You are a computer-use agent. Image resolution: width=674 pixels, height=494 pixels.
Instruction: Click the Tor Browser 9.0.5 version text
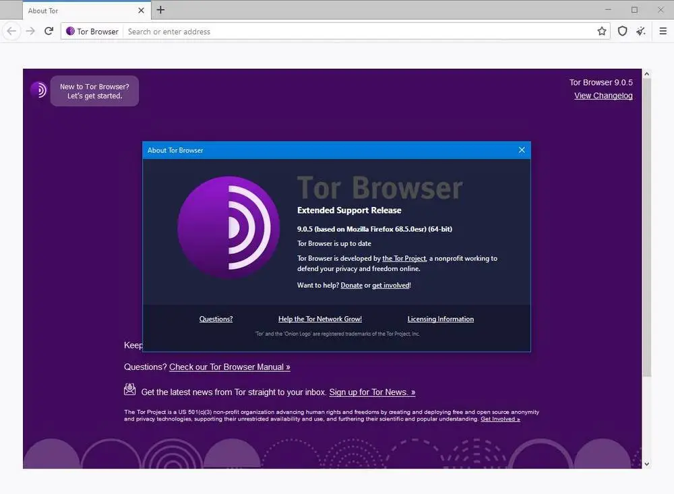pyautogui.click(x=601, y=82)
